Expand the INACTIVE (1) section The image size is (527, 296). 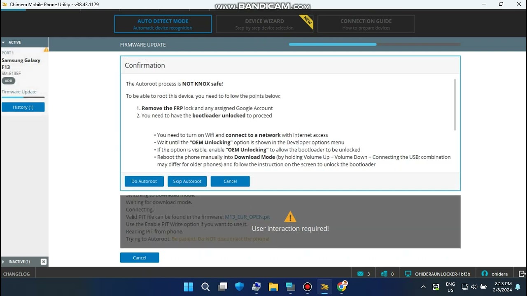pyautogui.click(x=3, y=261)
